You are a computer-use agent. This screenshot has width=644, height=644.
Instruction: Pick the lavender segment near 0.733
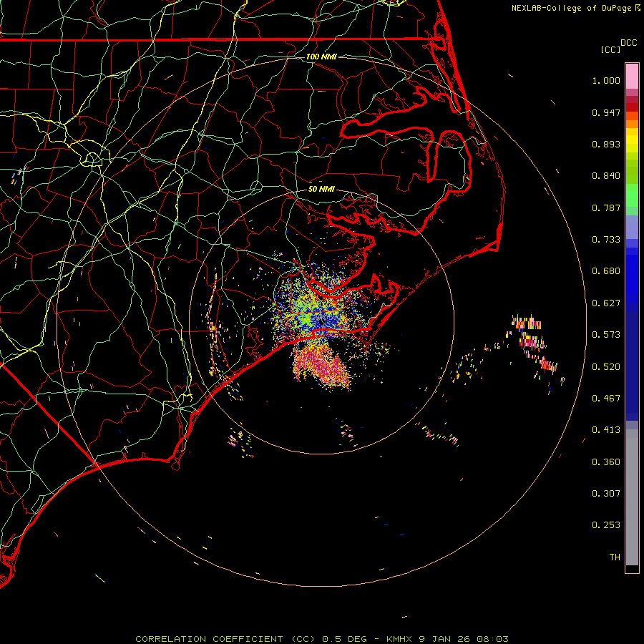pyautogui.click(x=632, y=228)
